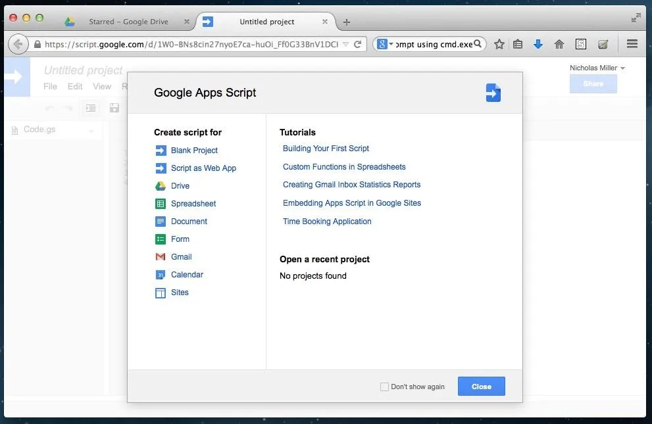Open the Edit menu

click(x=75, y=86)
